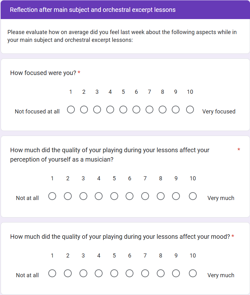The height and width of the screenshot is (295, 250).
Task: Pick rating 7 for how focused you were
Action: (149, 110)
